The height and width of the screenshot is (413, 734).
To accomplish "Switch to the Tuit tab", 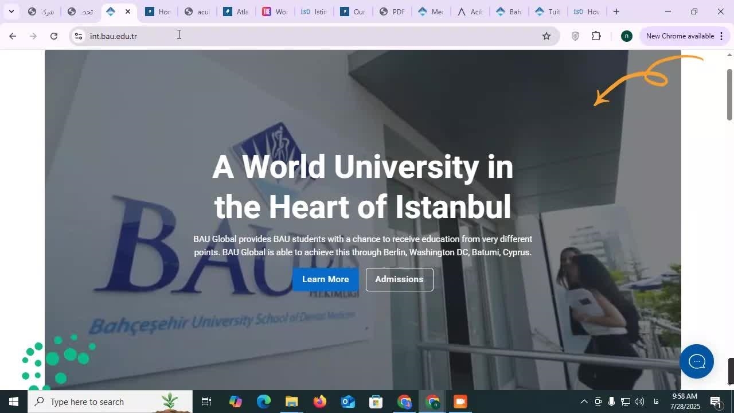I will [547, 11].
